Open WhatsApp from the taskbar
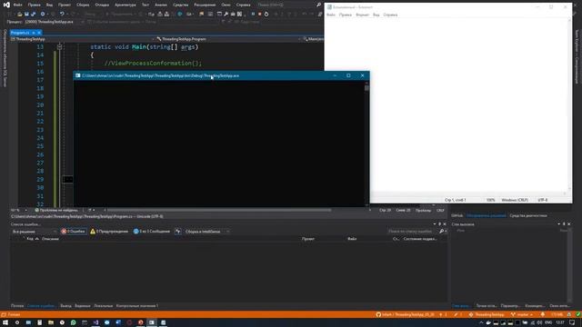Screen dimensions: 582x327 [x=73, y=322]
